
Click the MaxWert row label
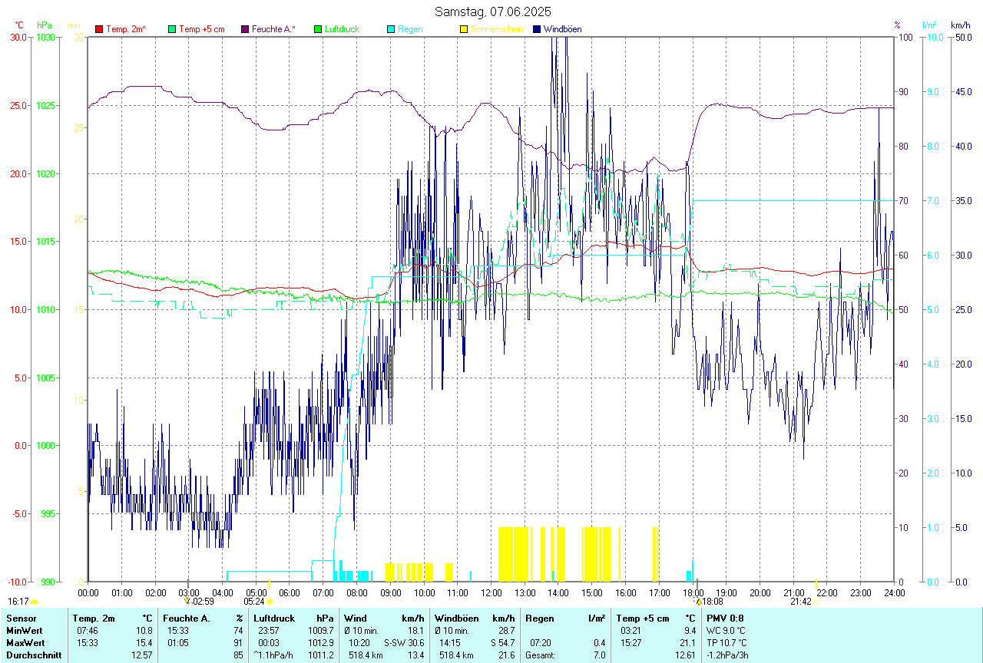coord(24,642)
